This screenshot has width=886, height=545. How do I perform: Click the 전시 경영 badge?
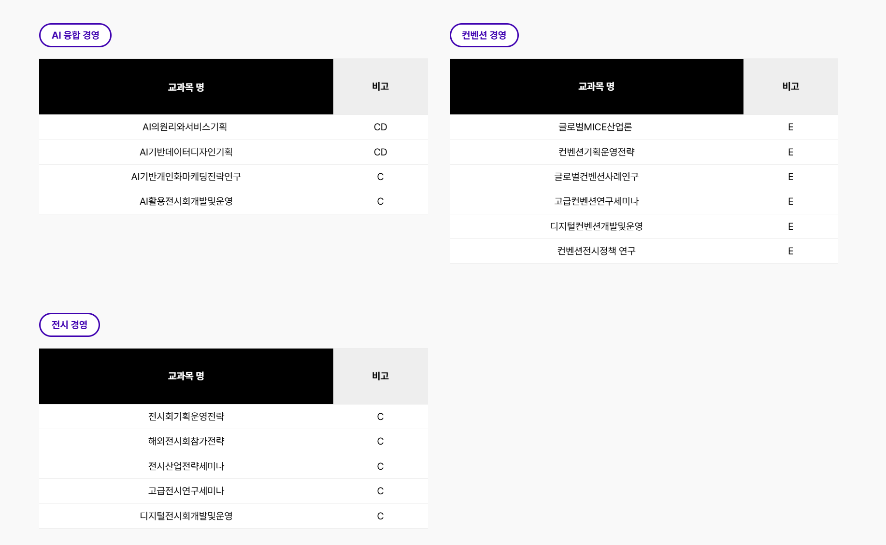point(69,324)
